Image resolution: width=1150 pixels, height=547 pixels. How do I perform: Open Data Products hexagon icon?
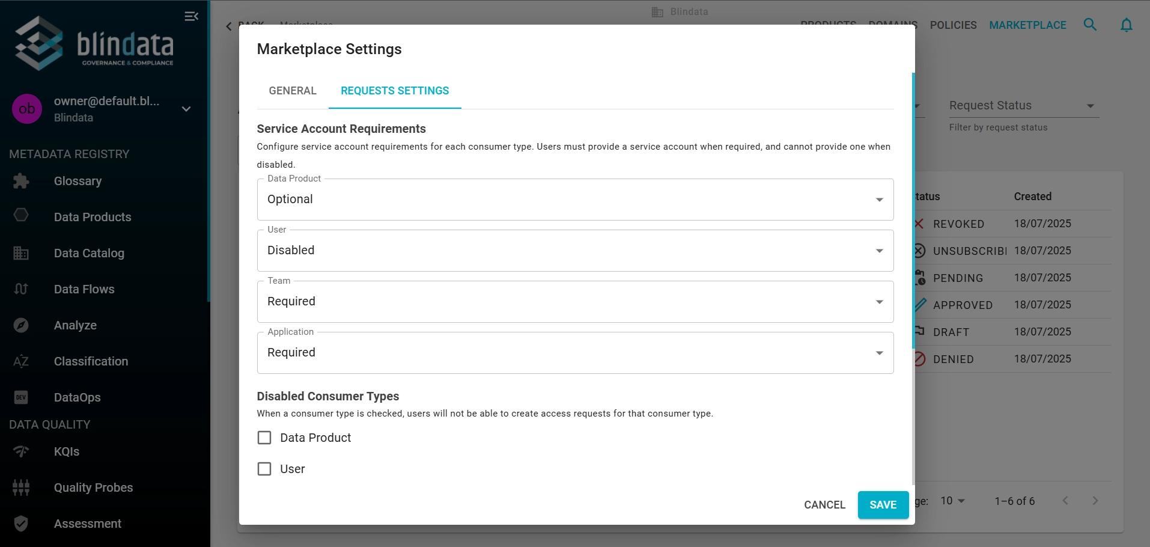(21, 215)
